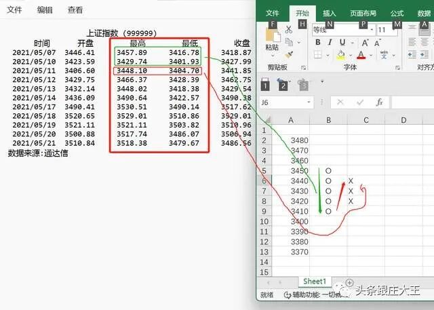Click the Paste (粘贴) clipboard icon
The width and height of the screenshot is (434, 310).
[273, 35]
